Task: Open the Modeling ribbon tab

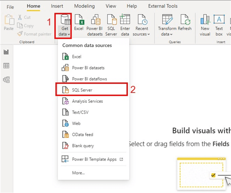Action: coord(84,6)
